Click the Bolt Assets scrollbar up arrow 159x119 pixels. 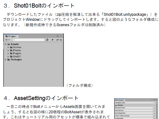[157, 102]
